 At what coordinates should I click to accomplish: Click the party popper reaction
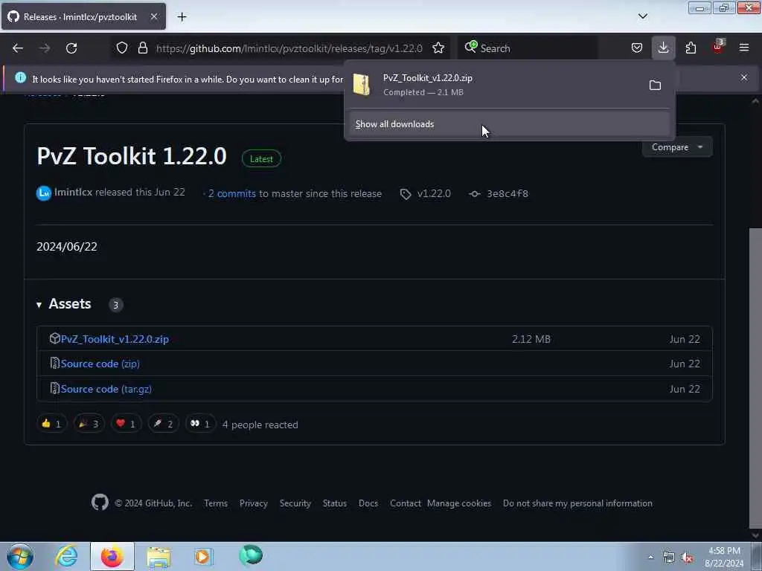point(89,424)
